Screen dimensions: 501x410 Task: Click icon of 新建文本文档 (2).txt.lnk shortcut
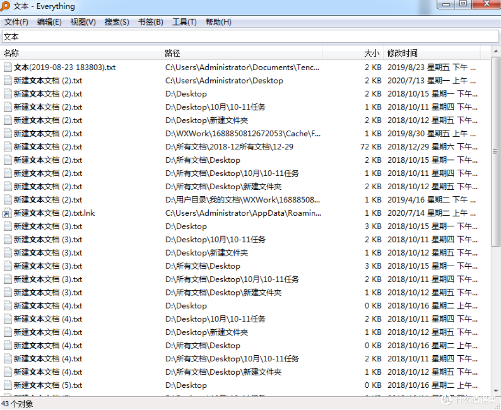(8, 213)
